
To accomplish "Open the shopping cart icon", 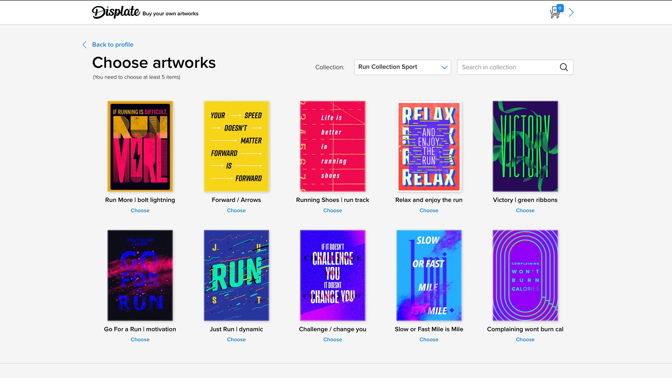I will point(555,12).
